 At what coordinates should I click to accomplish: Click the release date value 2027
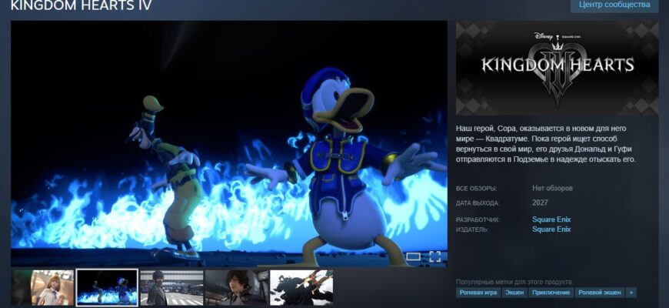pos(540,203)
